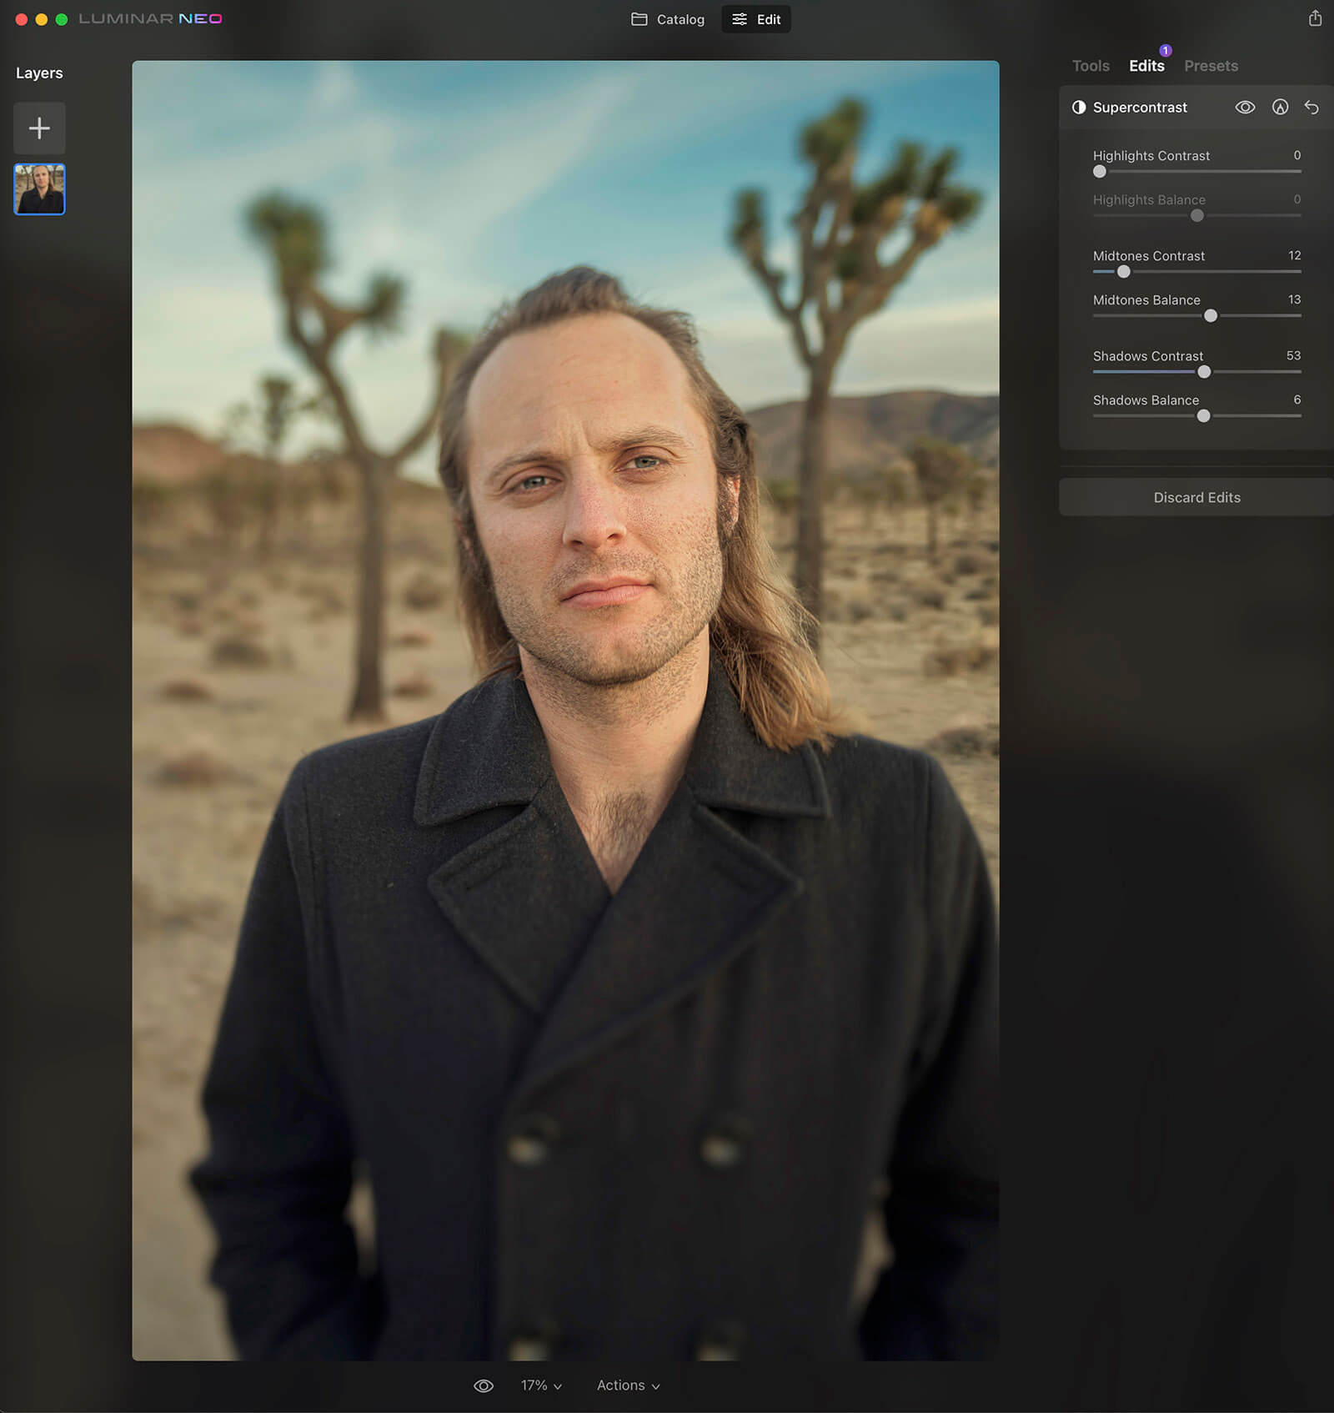Add a new layer with plus button
The width and height of the screenshot is (1334, 1413).
(39, 128)
